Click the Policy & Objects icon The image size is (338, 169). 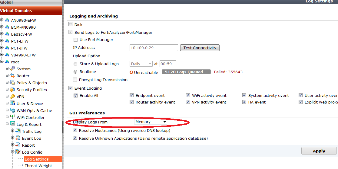point(13,83)
